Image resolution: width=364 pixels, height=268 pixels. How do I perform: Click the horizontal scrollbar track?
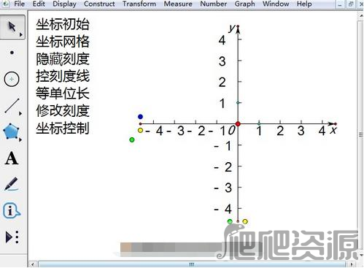coord(192,264)
